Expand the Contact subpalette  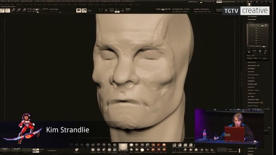coord(251,87)
